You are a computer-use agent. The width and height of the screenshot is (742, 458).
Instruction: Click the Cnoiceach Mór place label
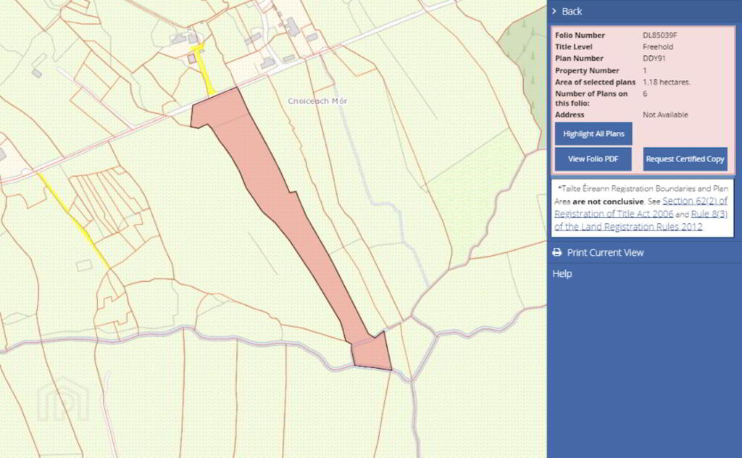tap(317, 101)
